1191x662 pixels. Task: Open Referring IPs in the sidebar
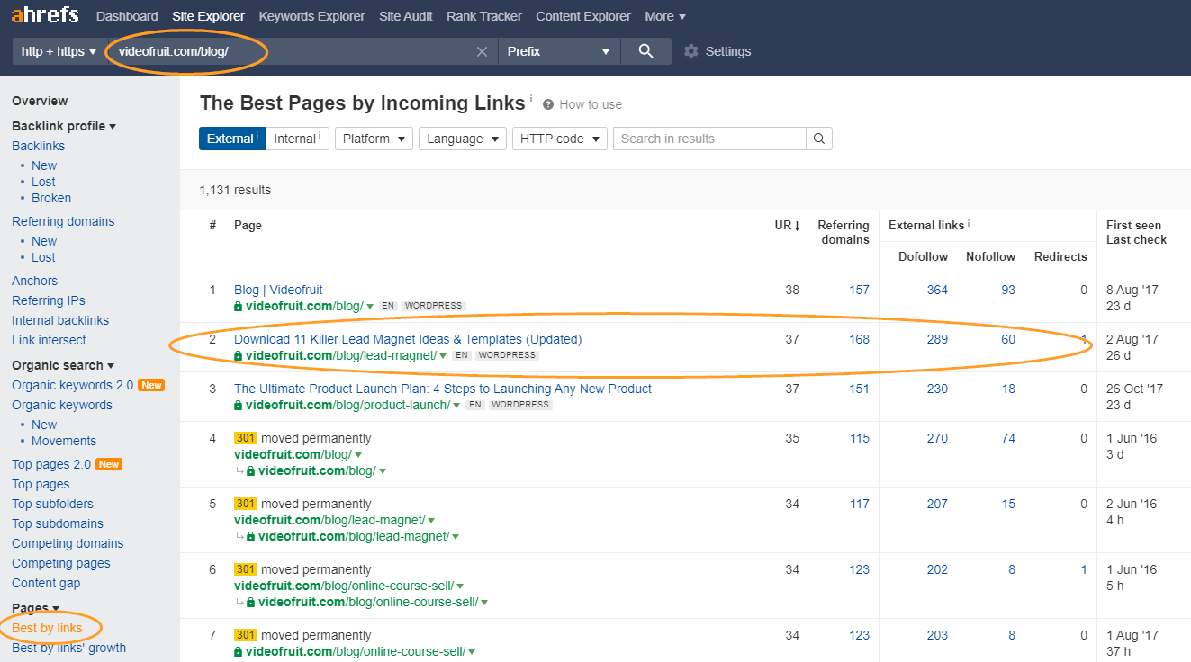(49, 300)
